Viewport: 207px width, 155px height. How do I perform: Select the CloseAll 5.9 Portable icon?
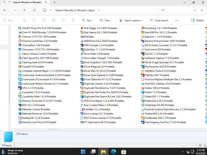pyautogui.click(x=20, y=67)
